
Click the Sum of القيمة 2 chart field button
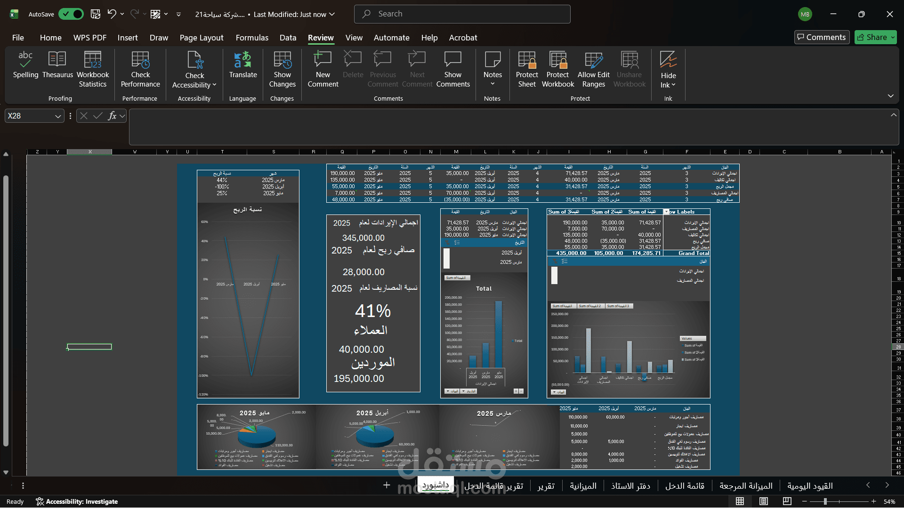[590, 306]
